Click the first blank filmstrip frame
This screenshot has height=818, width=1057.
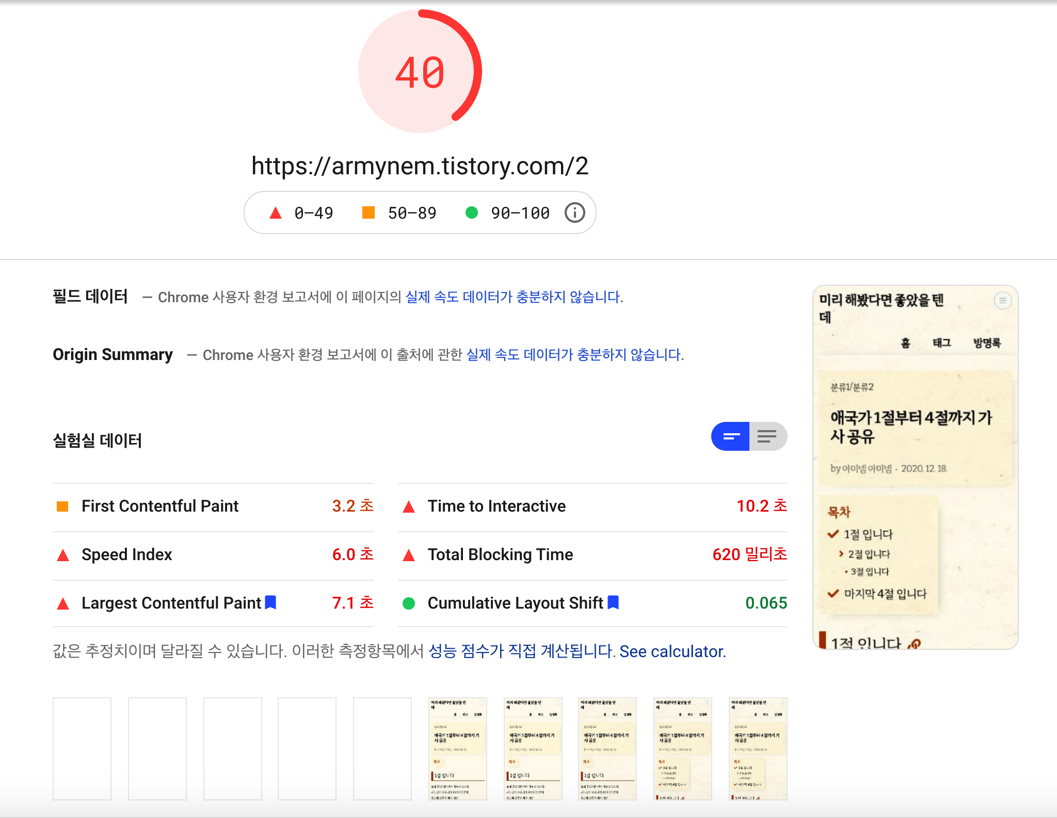(82, 748)
